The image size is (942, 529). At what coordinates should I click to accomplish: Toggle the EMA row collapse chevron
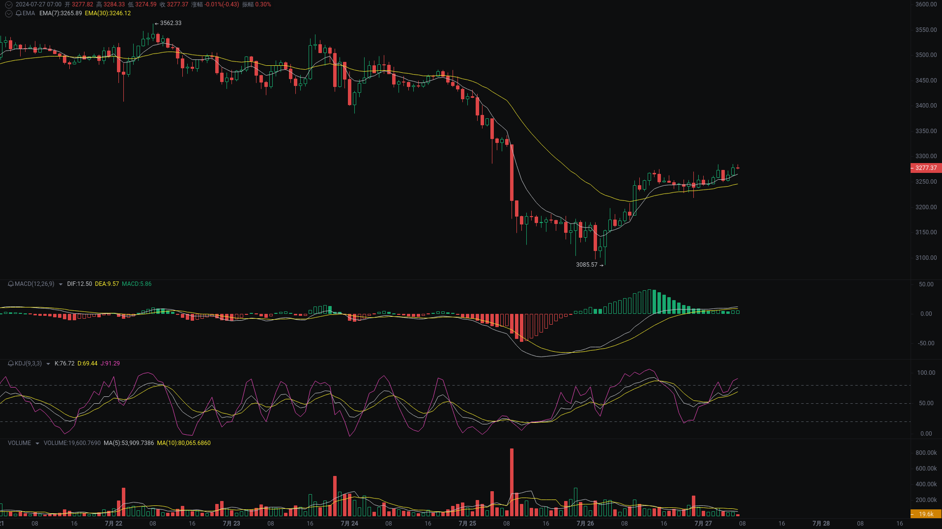click(8, 14)
